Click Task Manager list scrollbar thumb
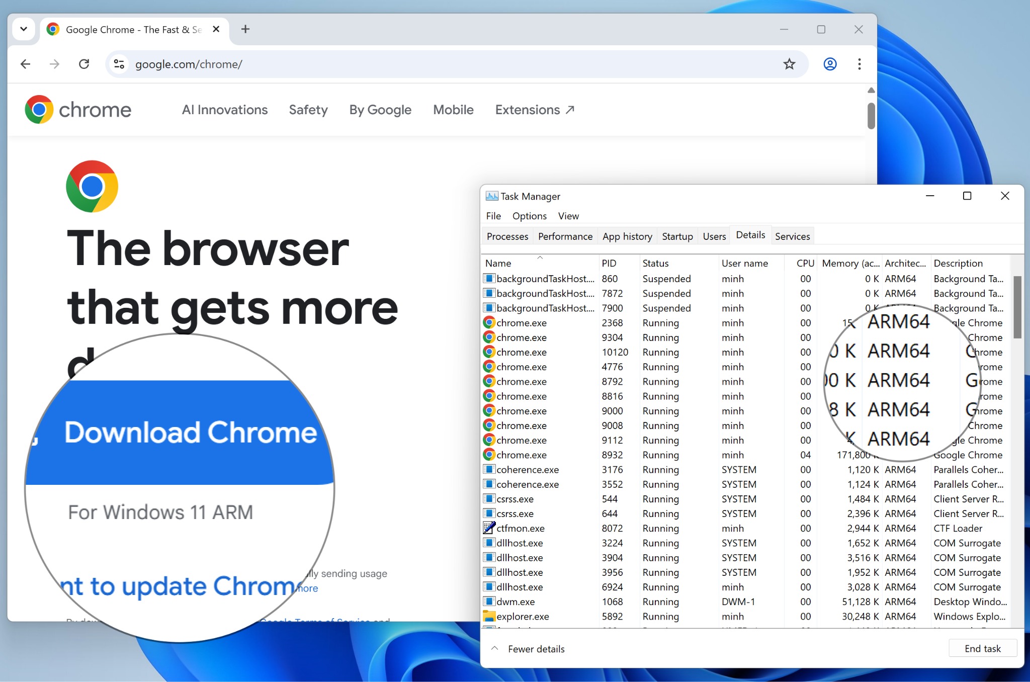 [x=1017, y=307]
